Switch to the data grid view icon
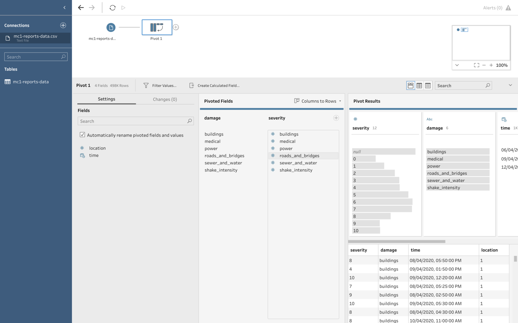The width and height of the screenshot is (518, 323). coord(419,85)
